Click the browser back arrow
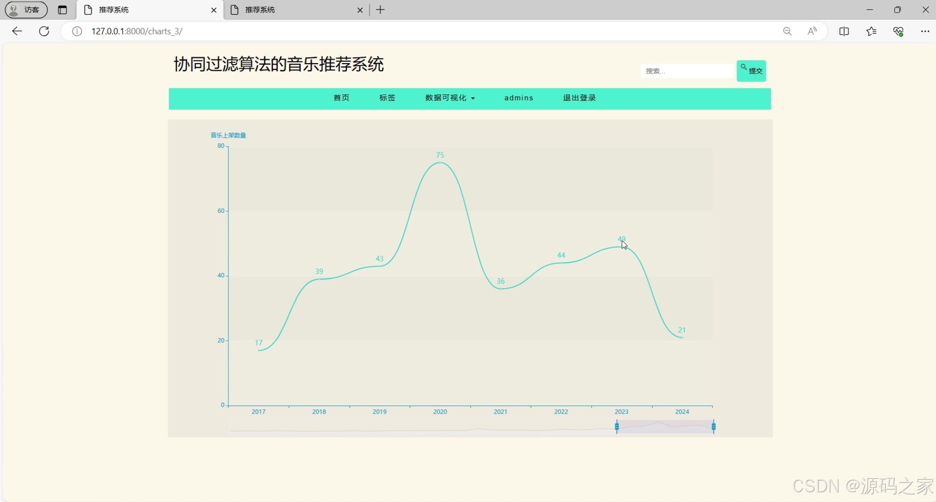This screenshot has height=502, width=936. [17, 31]
